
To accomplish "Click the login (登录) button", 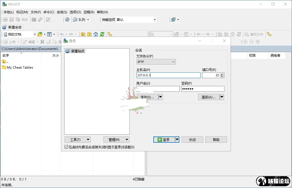I will click(164, 140).
